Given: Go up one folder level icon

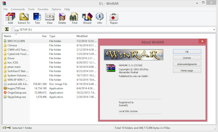Looking at the screenshot, I should click(7, 29).
